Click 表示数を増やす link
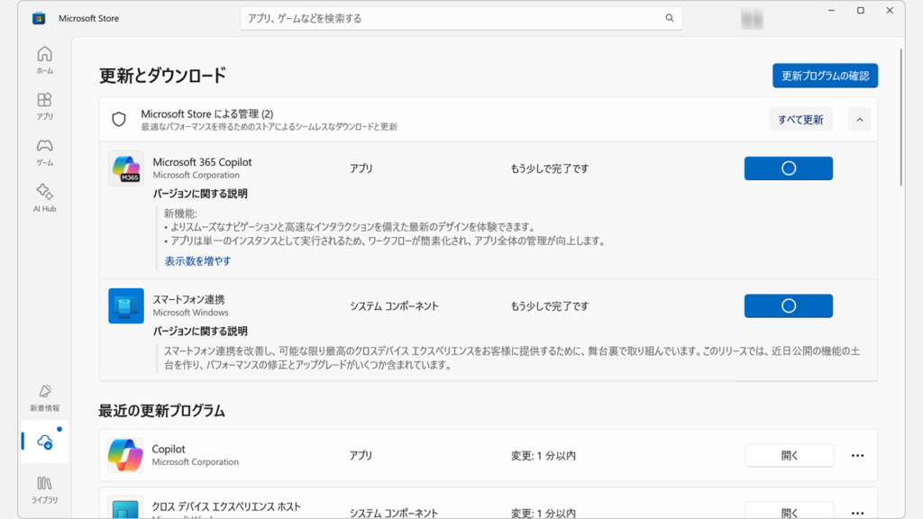923x519 pixels. pos(197,260)
